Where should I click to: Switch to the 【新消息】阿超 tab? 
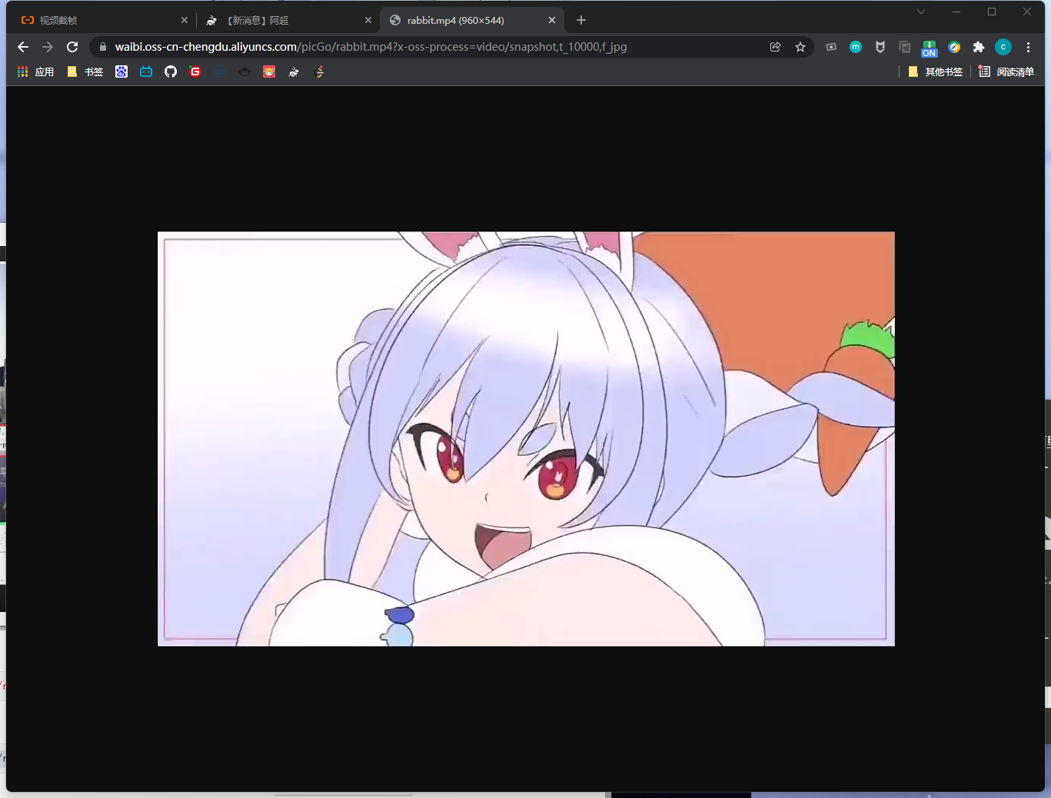coord(284,20)
